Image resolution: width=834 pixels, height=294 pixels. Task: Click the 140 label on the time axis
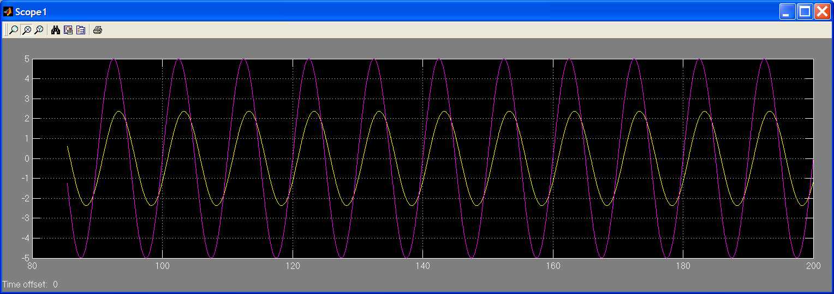423,266
